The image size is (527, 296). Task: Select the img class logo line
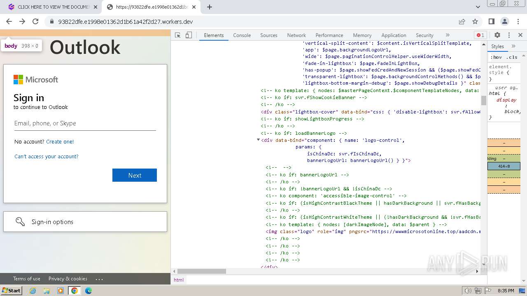click(373, 231)
